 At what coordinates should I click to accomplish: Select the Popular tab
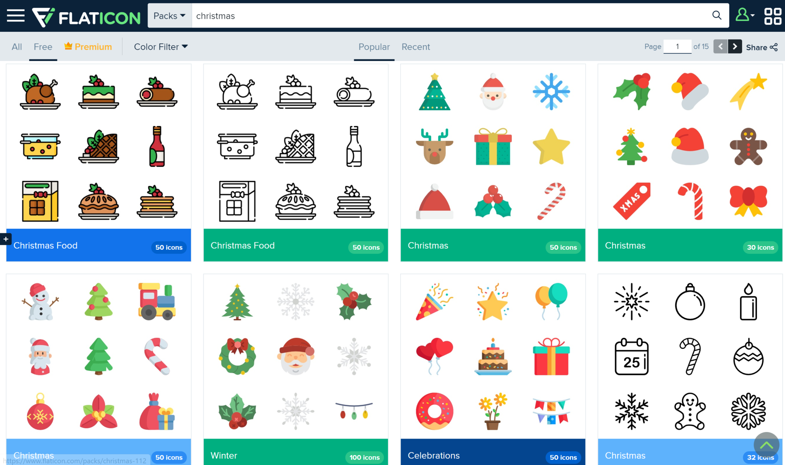pos(374,46)
